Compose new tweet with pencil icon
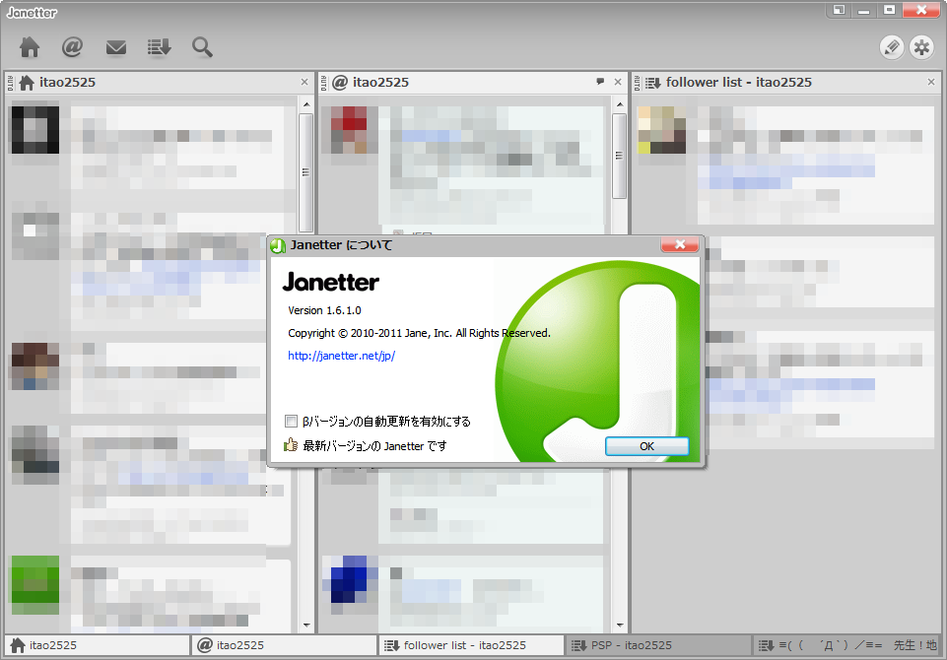This screenshot has height=660, width=947. [x=892, y=47]
